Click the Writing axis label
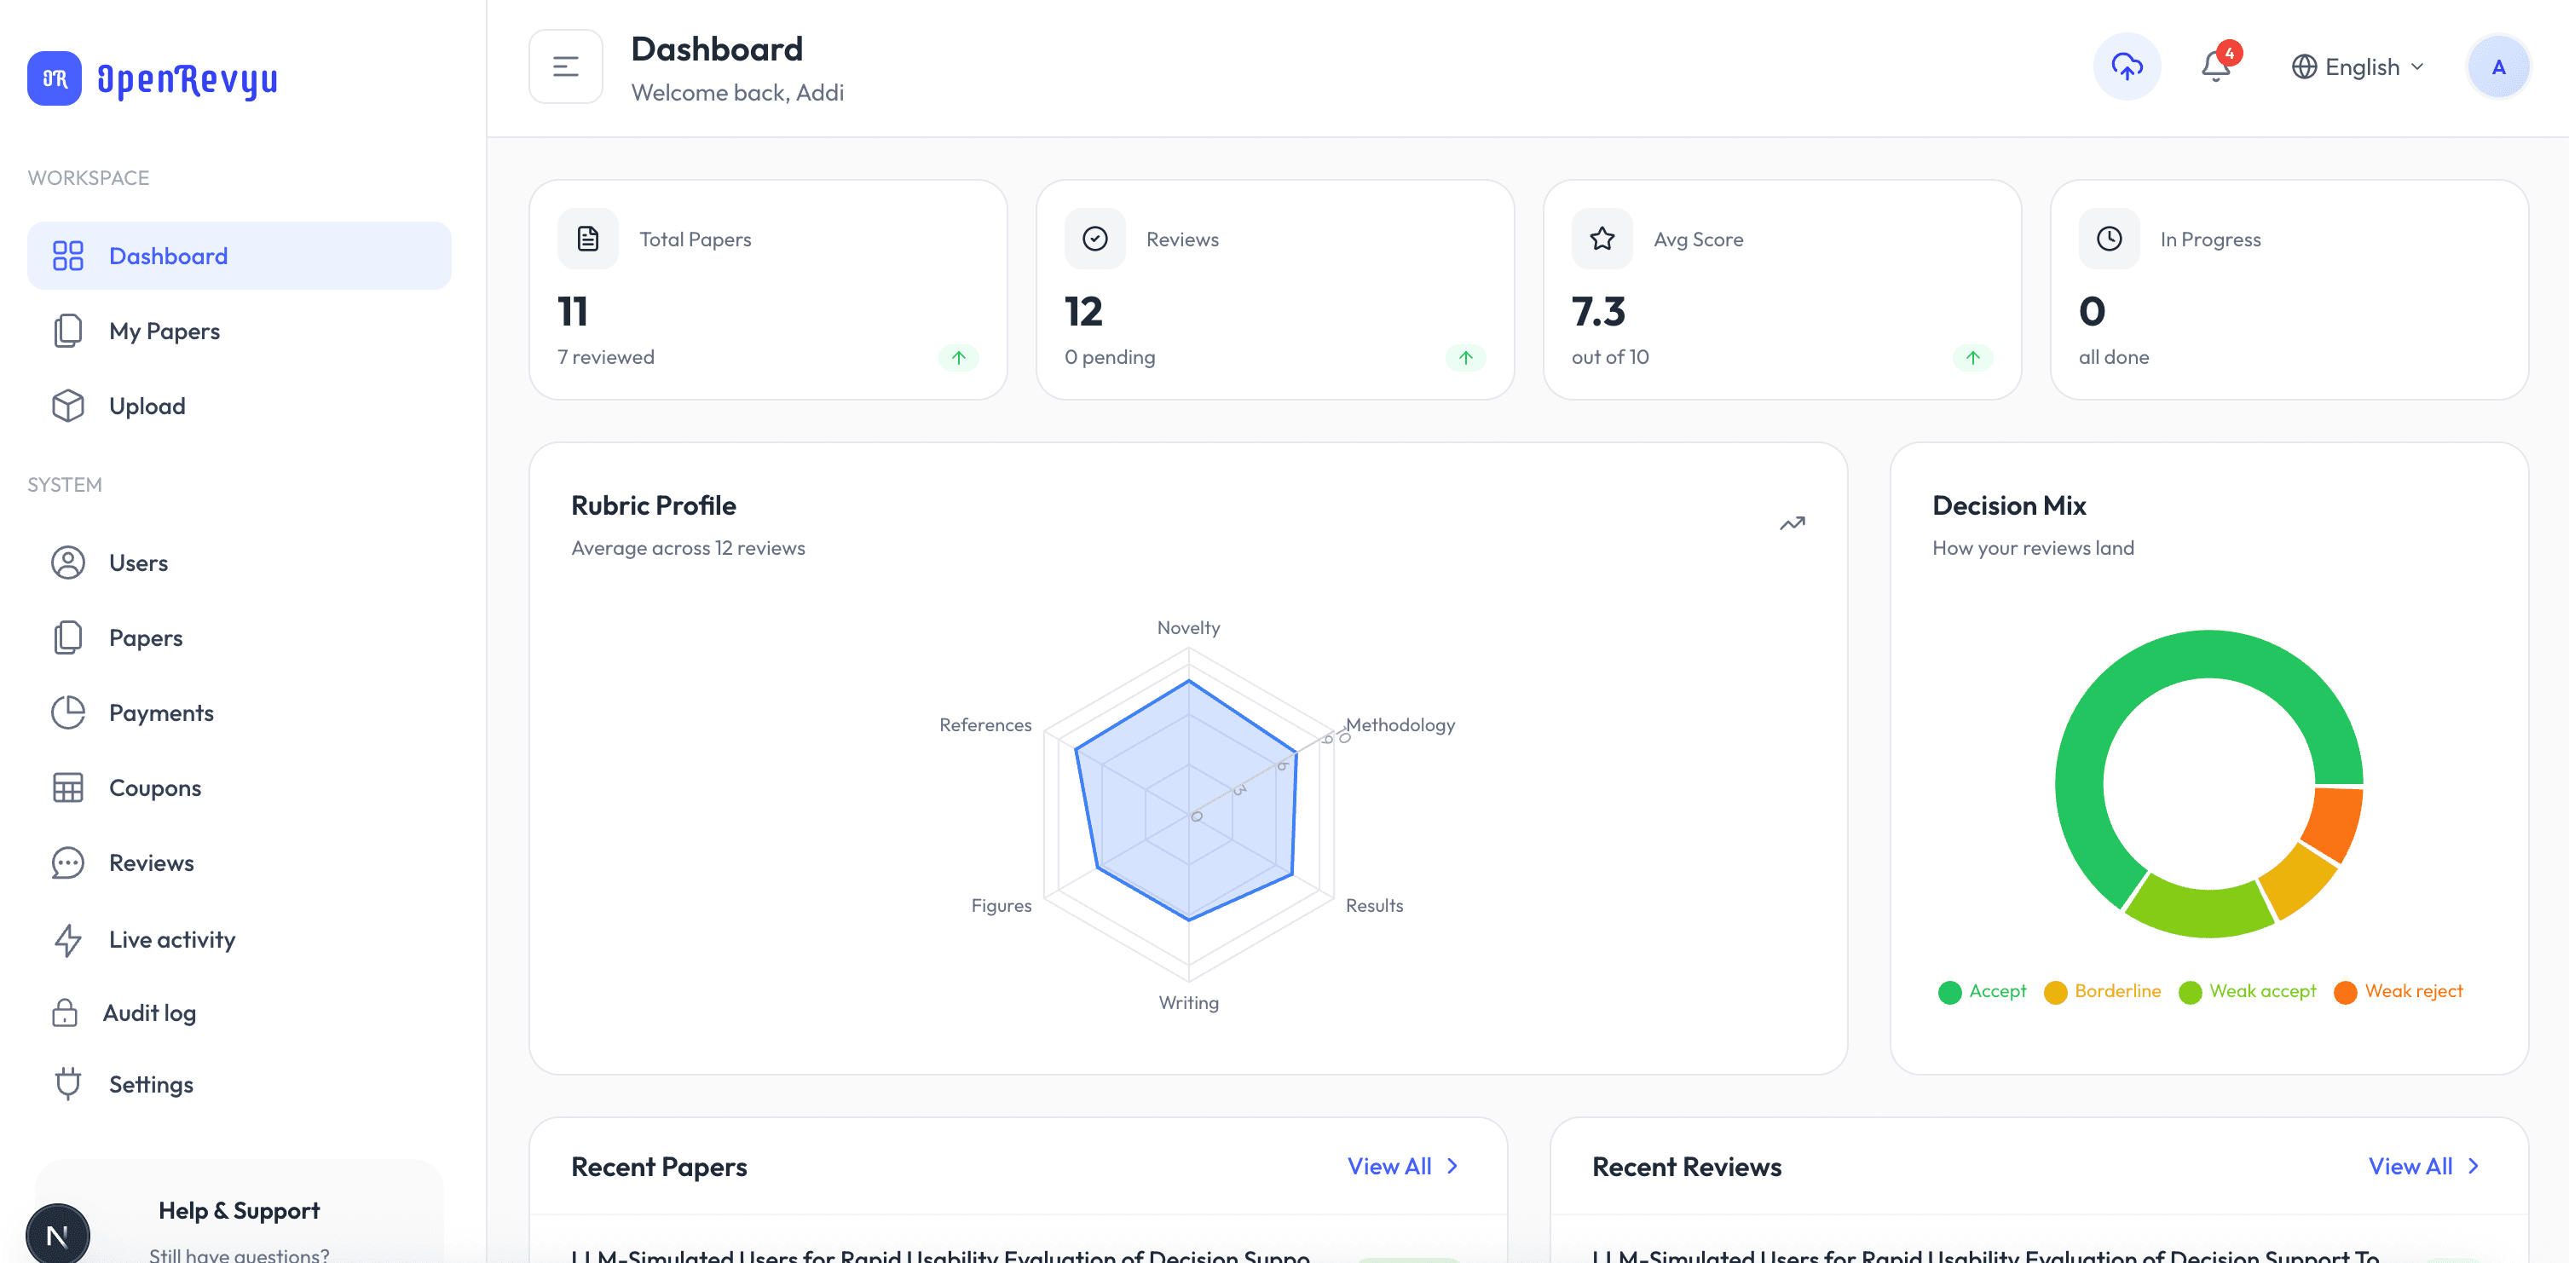Screen dimensions: 2569x1263 coord(1188,1003)
